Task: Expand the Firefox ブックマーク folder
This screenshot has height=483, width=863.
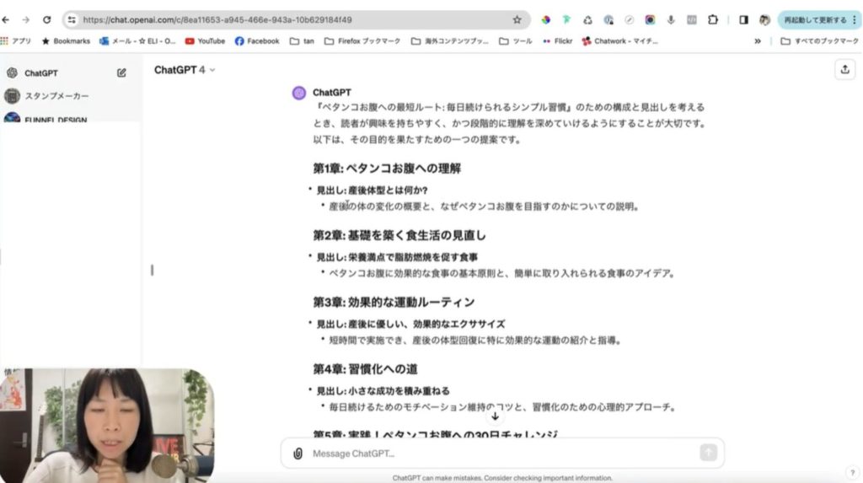Action: coord(362,40)
